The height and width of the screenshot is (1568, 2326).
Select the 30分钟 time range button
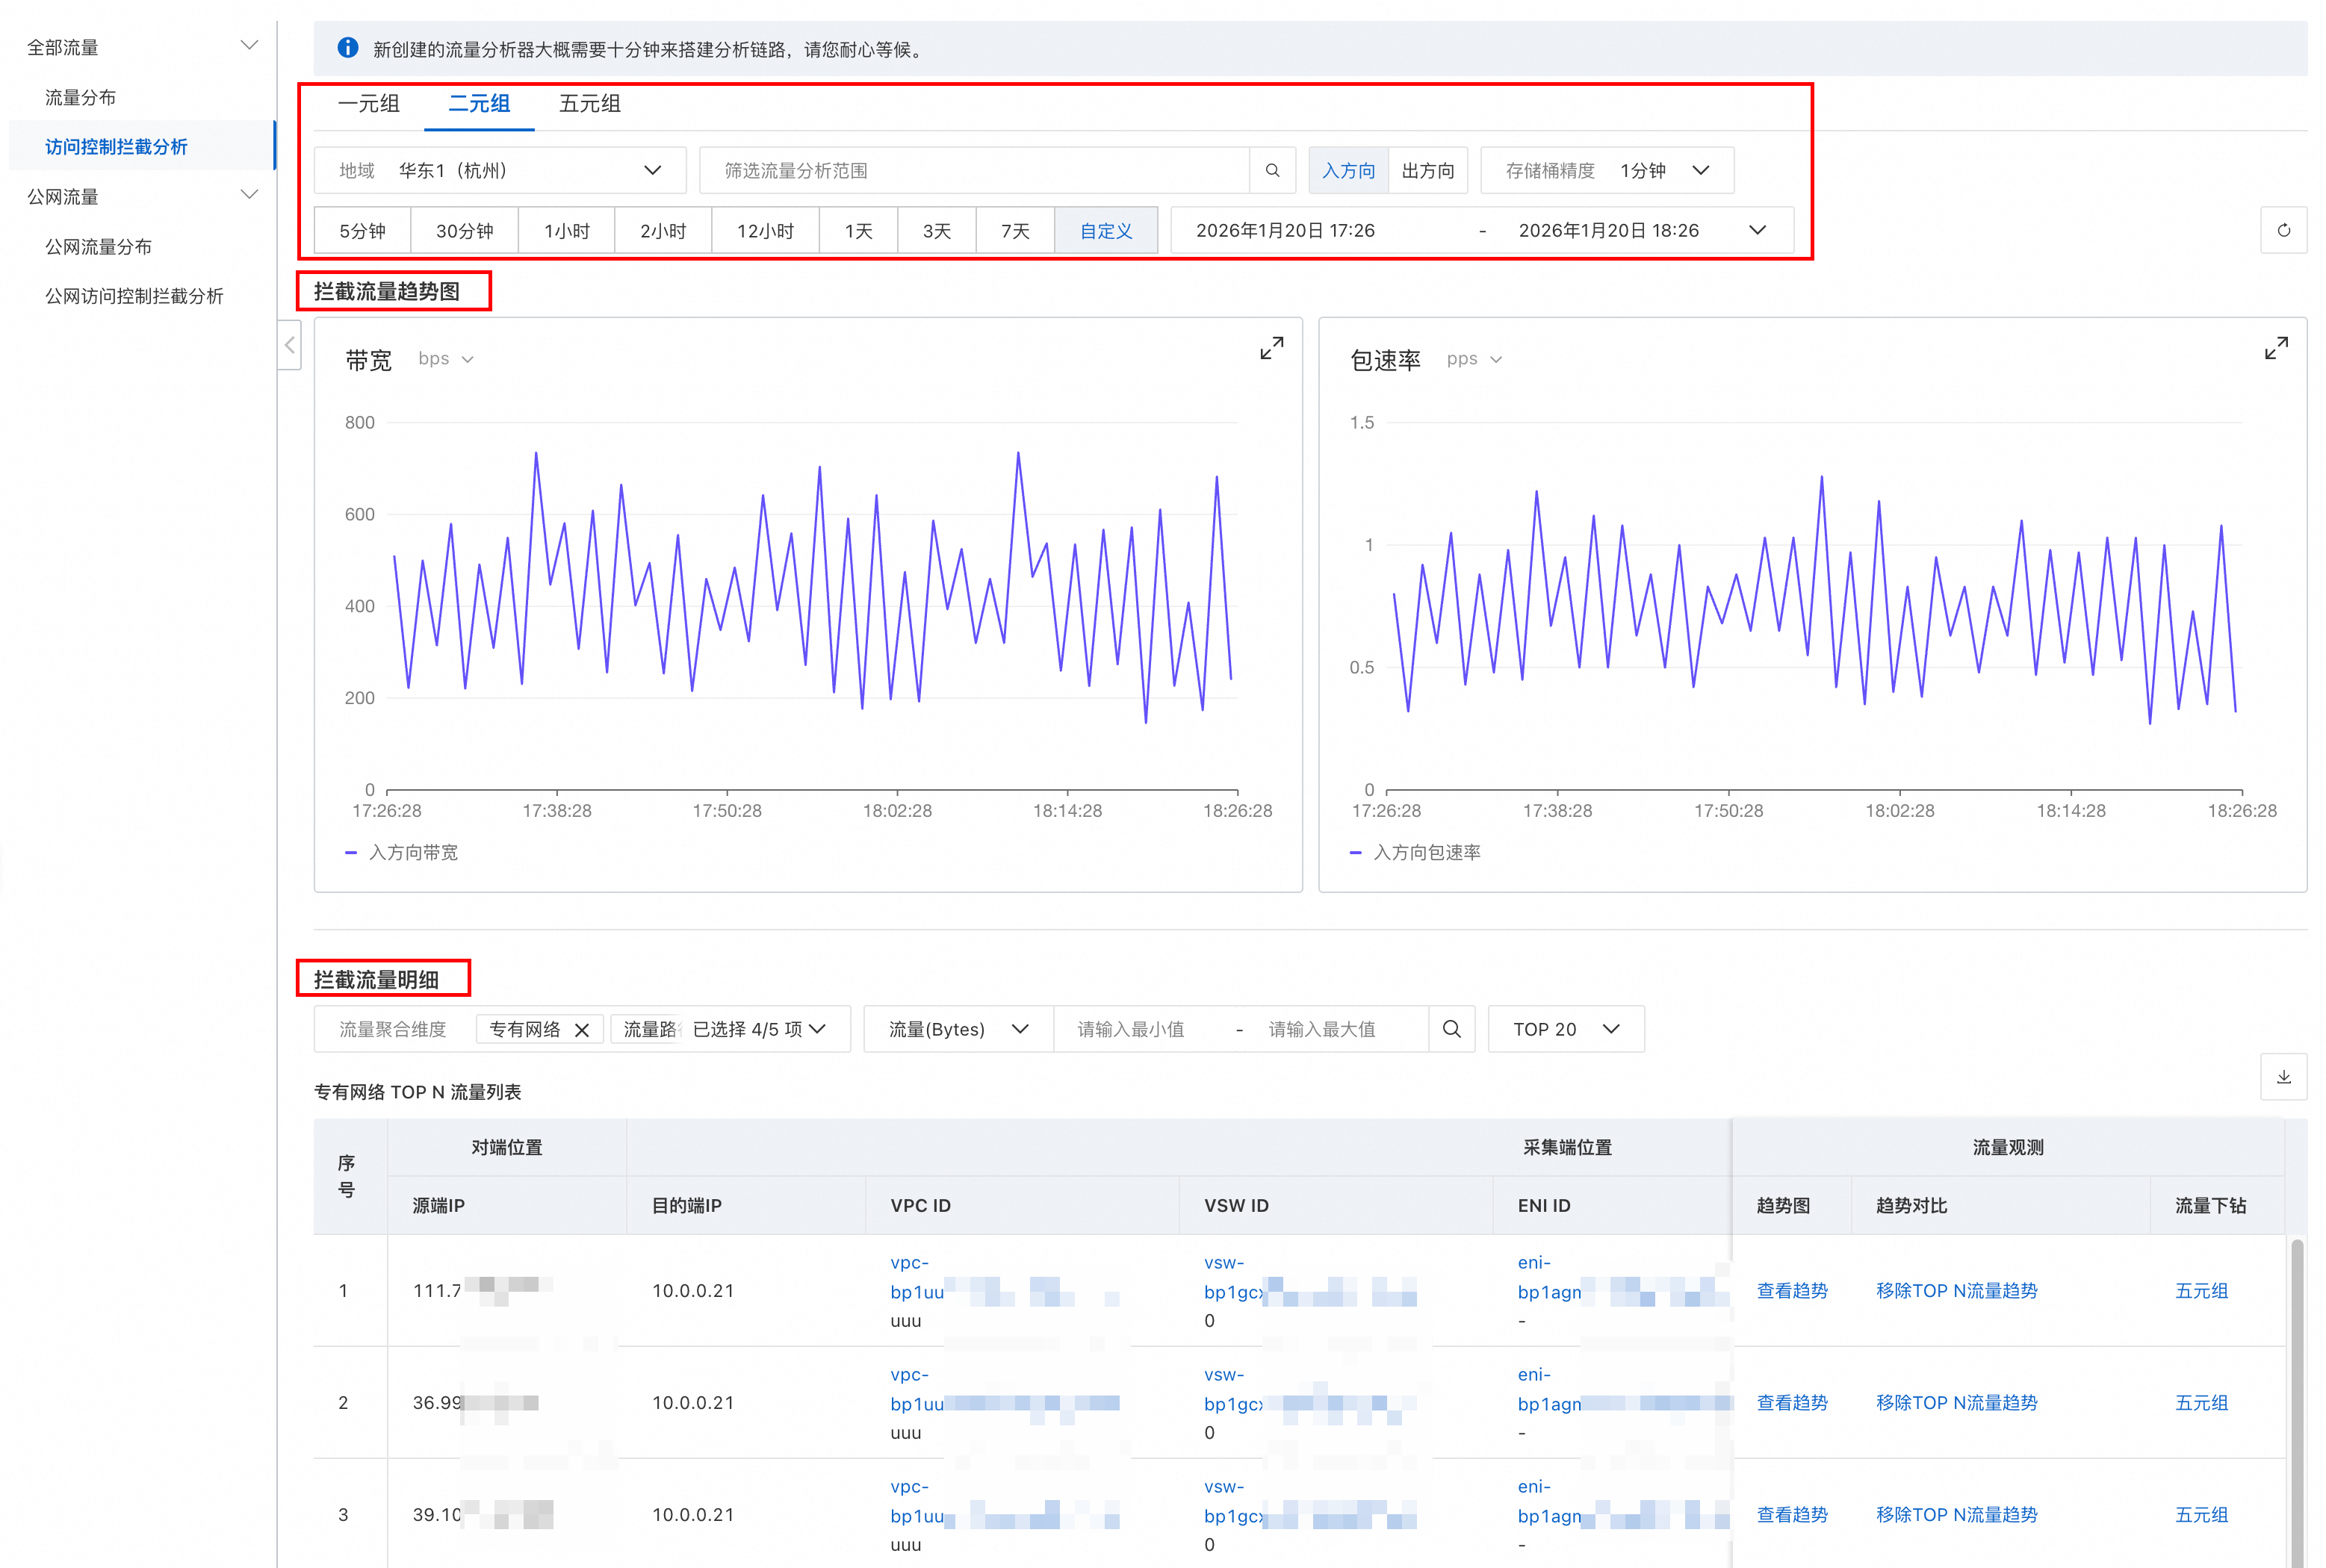(464, 231)
